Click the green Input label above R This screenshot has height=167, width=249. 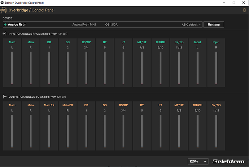(216, 42)
